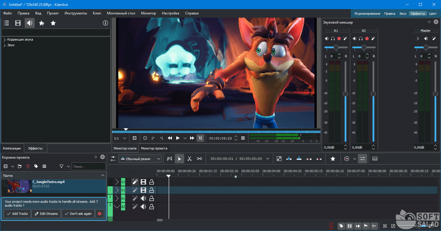Image resolution: width=441 pixels, height=231 pixels.
Task: Open project bin filter dropdown arrow
Action: [x=68, y=166]
